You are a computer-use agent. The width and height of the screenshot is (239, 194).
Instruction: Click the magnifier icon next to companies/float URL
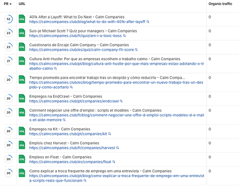tap(114, 162)
